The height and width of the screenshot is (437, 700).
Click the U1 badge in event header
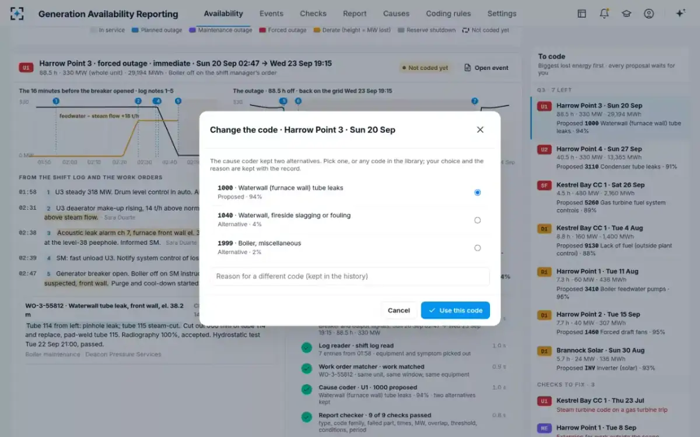26,68
